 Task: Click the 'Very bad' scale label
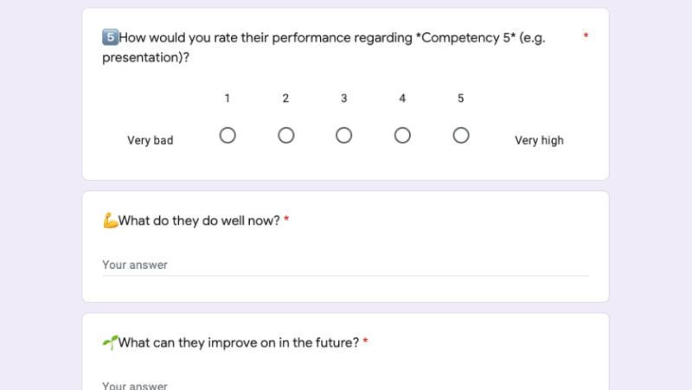click(x=151, y=140)
